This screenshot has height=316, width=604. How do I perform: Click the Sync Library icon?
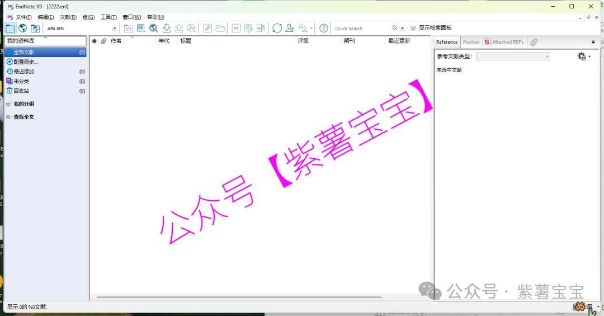(x=277, y=28)
